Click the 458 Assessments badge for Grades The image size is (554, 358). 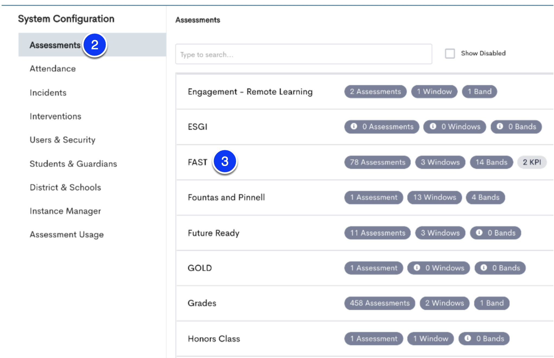[x=380, y=303]
